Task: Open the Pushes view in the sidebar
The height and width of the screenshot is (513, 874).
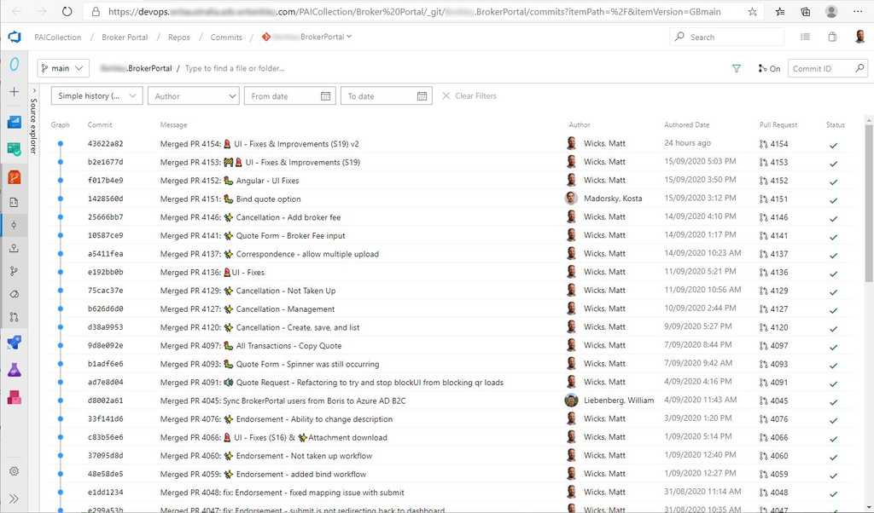Action: pos(14,247)
